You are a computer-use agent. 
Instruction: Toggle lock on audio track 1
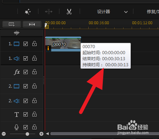[x=35, y=58]
